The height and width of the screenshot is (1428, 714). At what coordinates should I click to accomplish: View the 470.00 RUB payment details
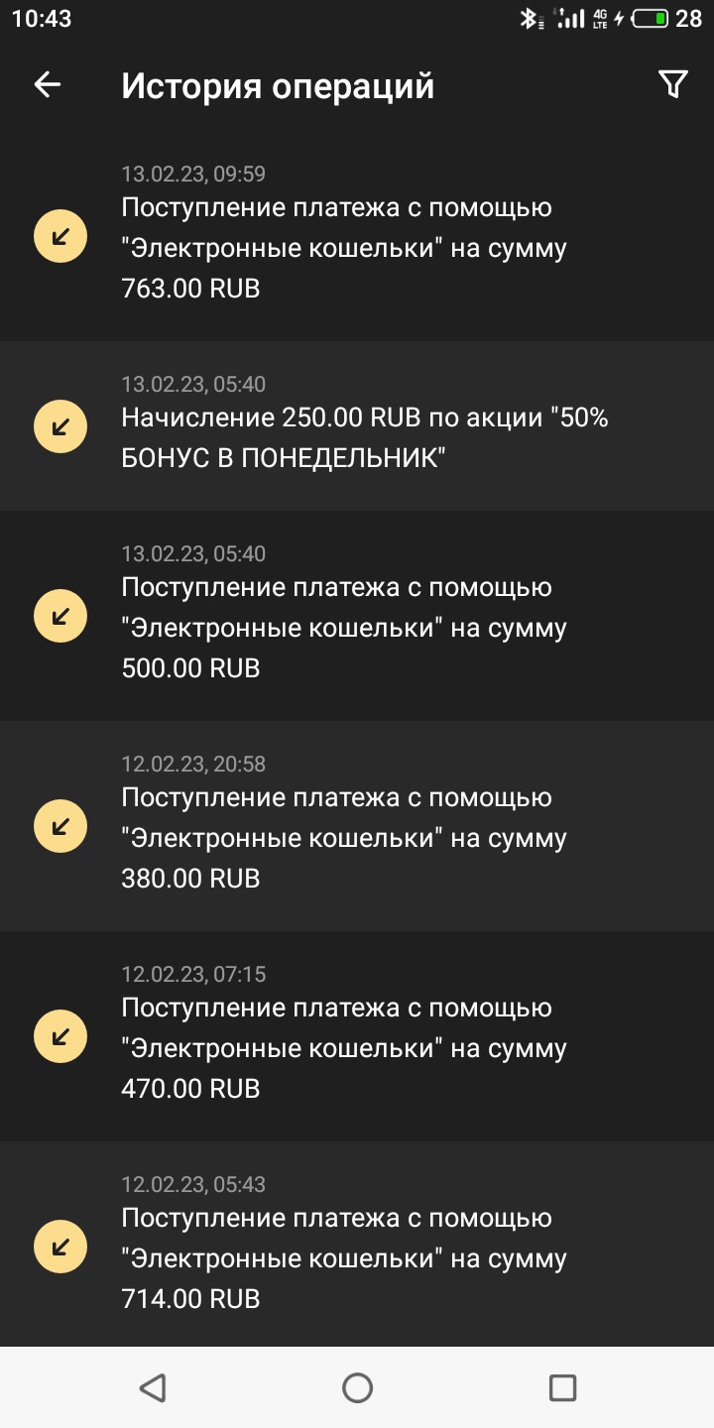(357, 1036)
